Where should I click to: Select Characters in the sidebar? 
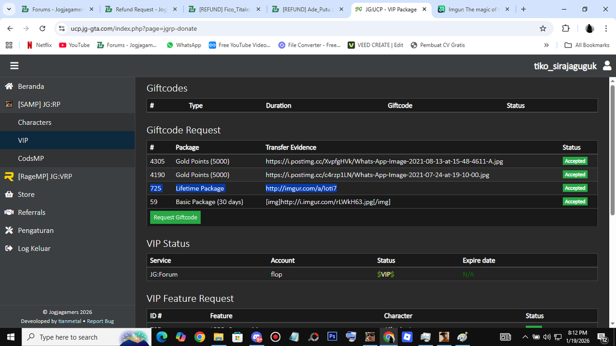[67, 122]
